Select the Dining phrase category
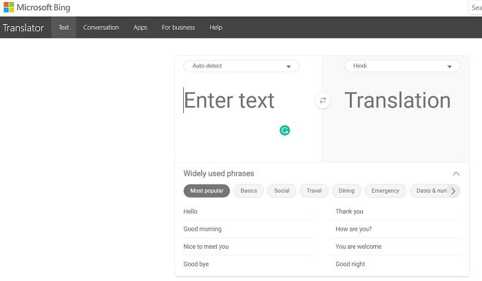This screenshot has height=281, width=482. pyautogui.click(x=346, y=191)
